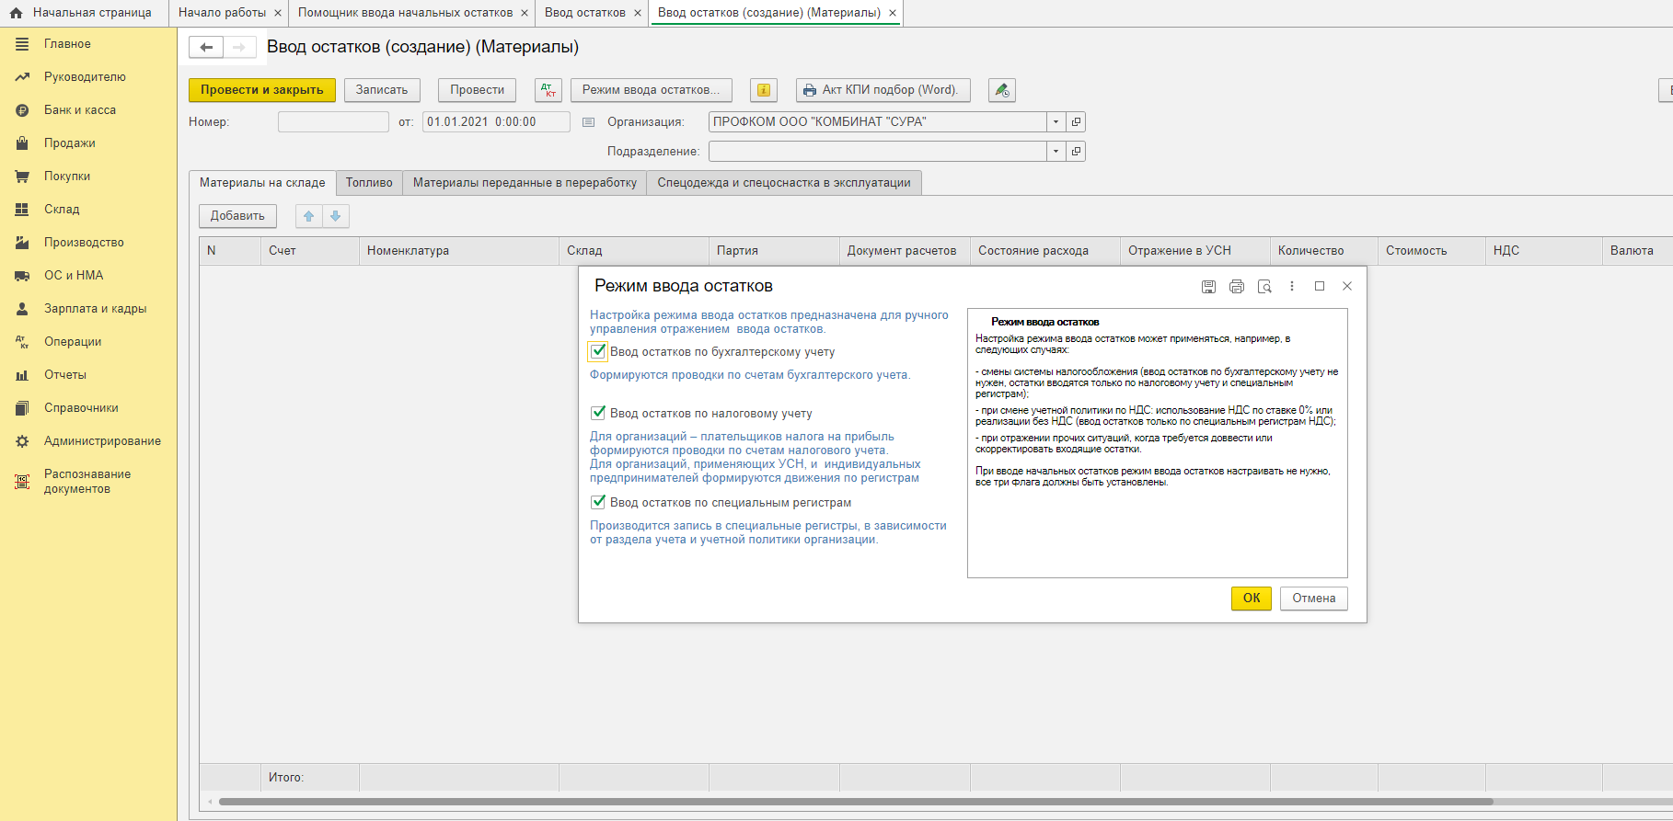Screen dimensions: 1673x821
Task: Click the pen-with-clock icon in toolbar
Action: coord(1001,90)
